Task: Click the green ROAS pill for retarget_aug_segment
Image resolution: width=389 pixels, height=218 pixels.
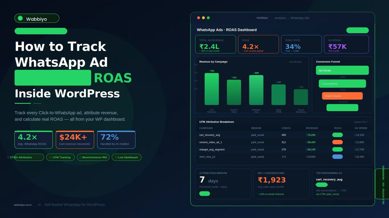Action: [337, 149]
